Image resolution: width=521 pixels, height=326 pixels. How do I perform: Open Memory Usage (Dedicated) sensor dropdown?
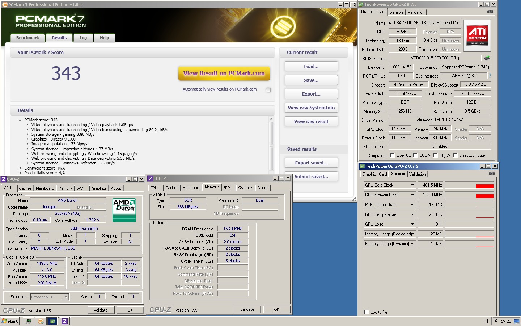[412, 234]
